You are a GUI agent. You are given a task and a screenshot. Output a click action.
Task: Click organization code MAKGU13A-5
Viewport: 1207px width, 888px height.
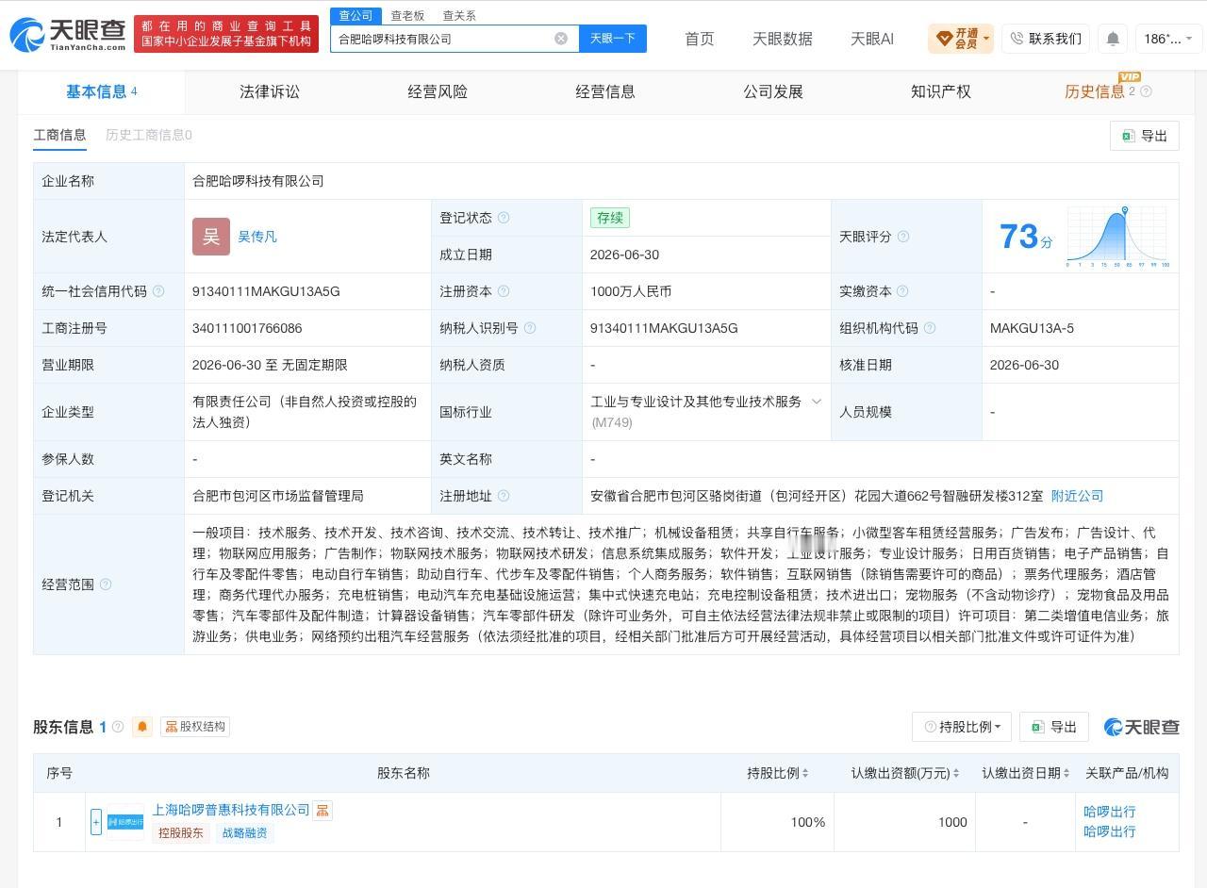(1032, 328)
